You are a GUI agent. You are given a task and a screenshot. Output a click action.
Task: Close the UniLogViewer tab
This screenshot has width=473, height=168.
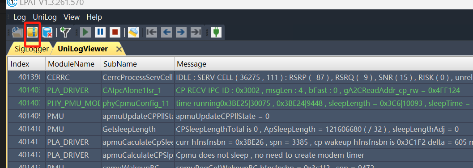(x=119, y=50)
